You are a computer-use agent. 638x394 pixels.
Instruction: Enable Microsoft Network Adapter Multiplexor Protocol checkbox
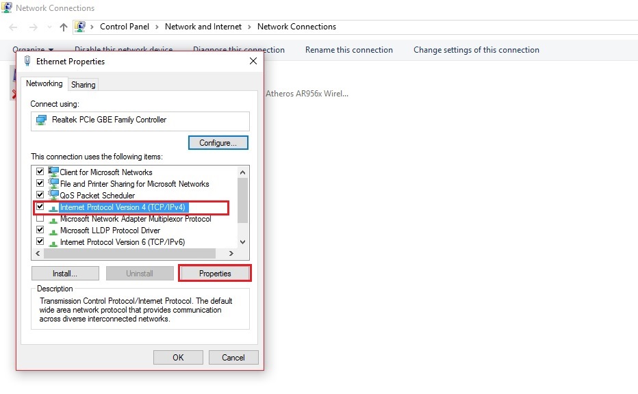[40, 218]
